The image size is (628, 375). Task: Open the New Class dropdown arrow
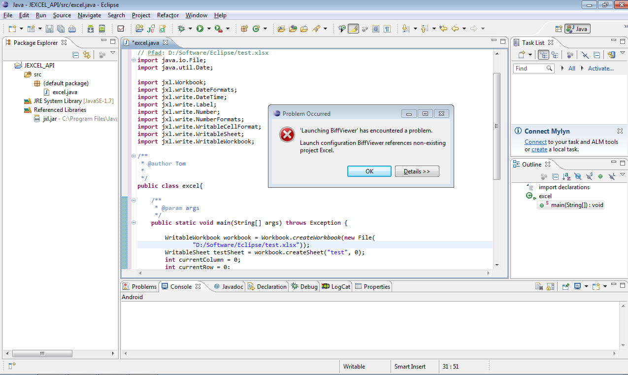click(264, 29)
